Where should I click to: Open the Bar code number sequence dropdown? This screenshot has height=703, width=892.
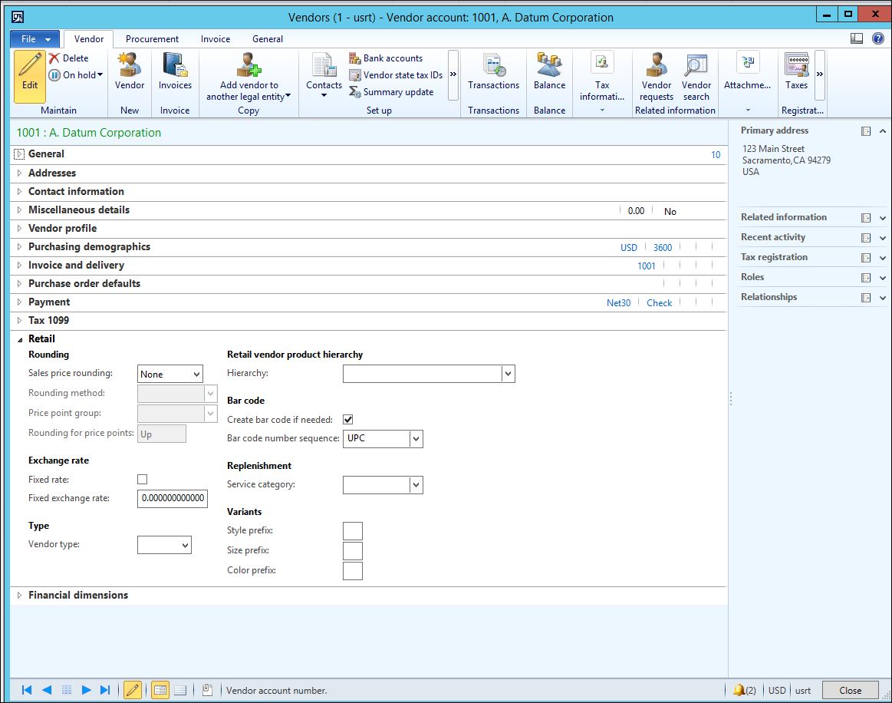[416, 439]
